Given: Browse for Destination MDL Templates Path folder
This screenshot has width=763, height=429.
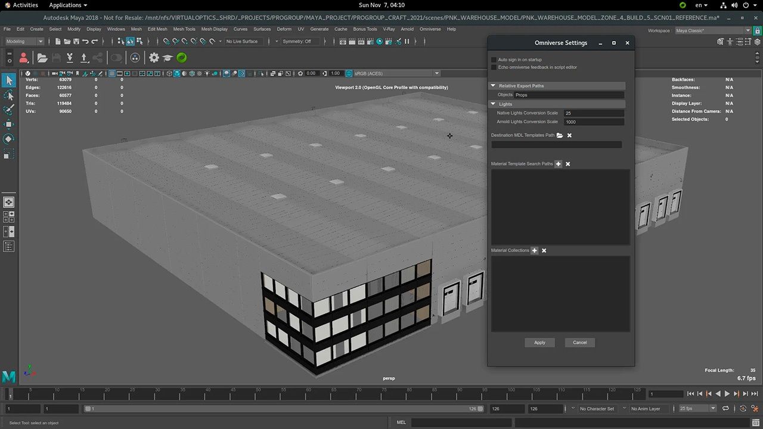Looking at the screenshot, I should point(560,135).
